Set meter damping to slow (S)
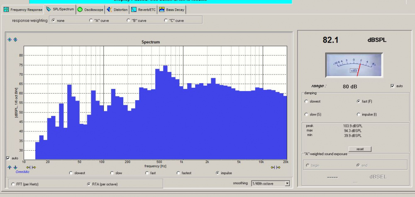The height and width of the screenshot is (197, 415). coord(306,114)
